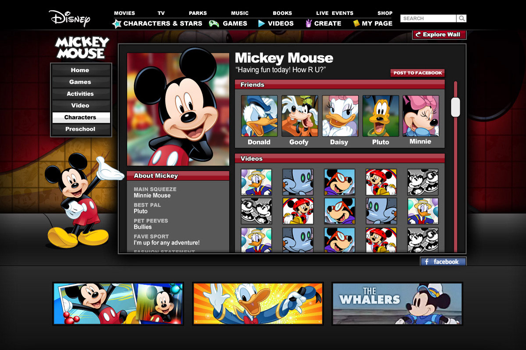Open Pluto's friend portrait
This screenshot has height=350, width=526.
[380, 116]
